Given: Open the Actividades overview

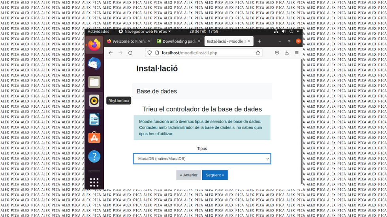Looking at the screenshot, I should click(x=98, y=32).
